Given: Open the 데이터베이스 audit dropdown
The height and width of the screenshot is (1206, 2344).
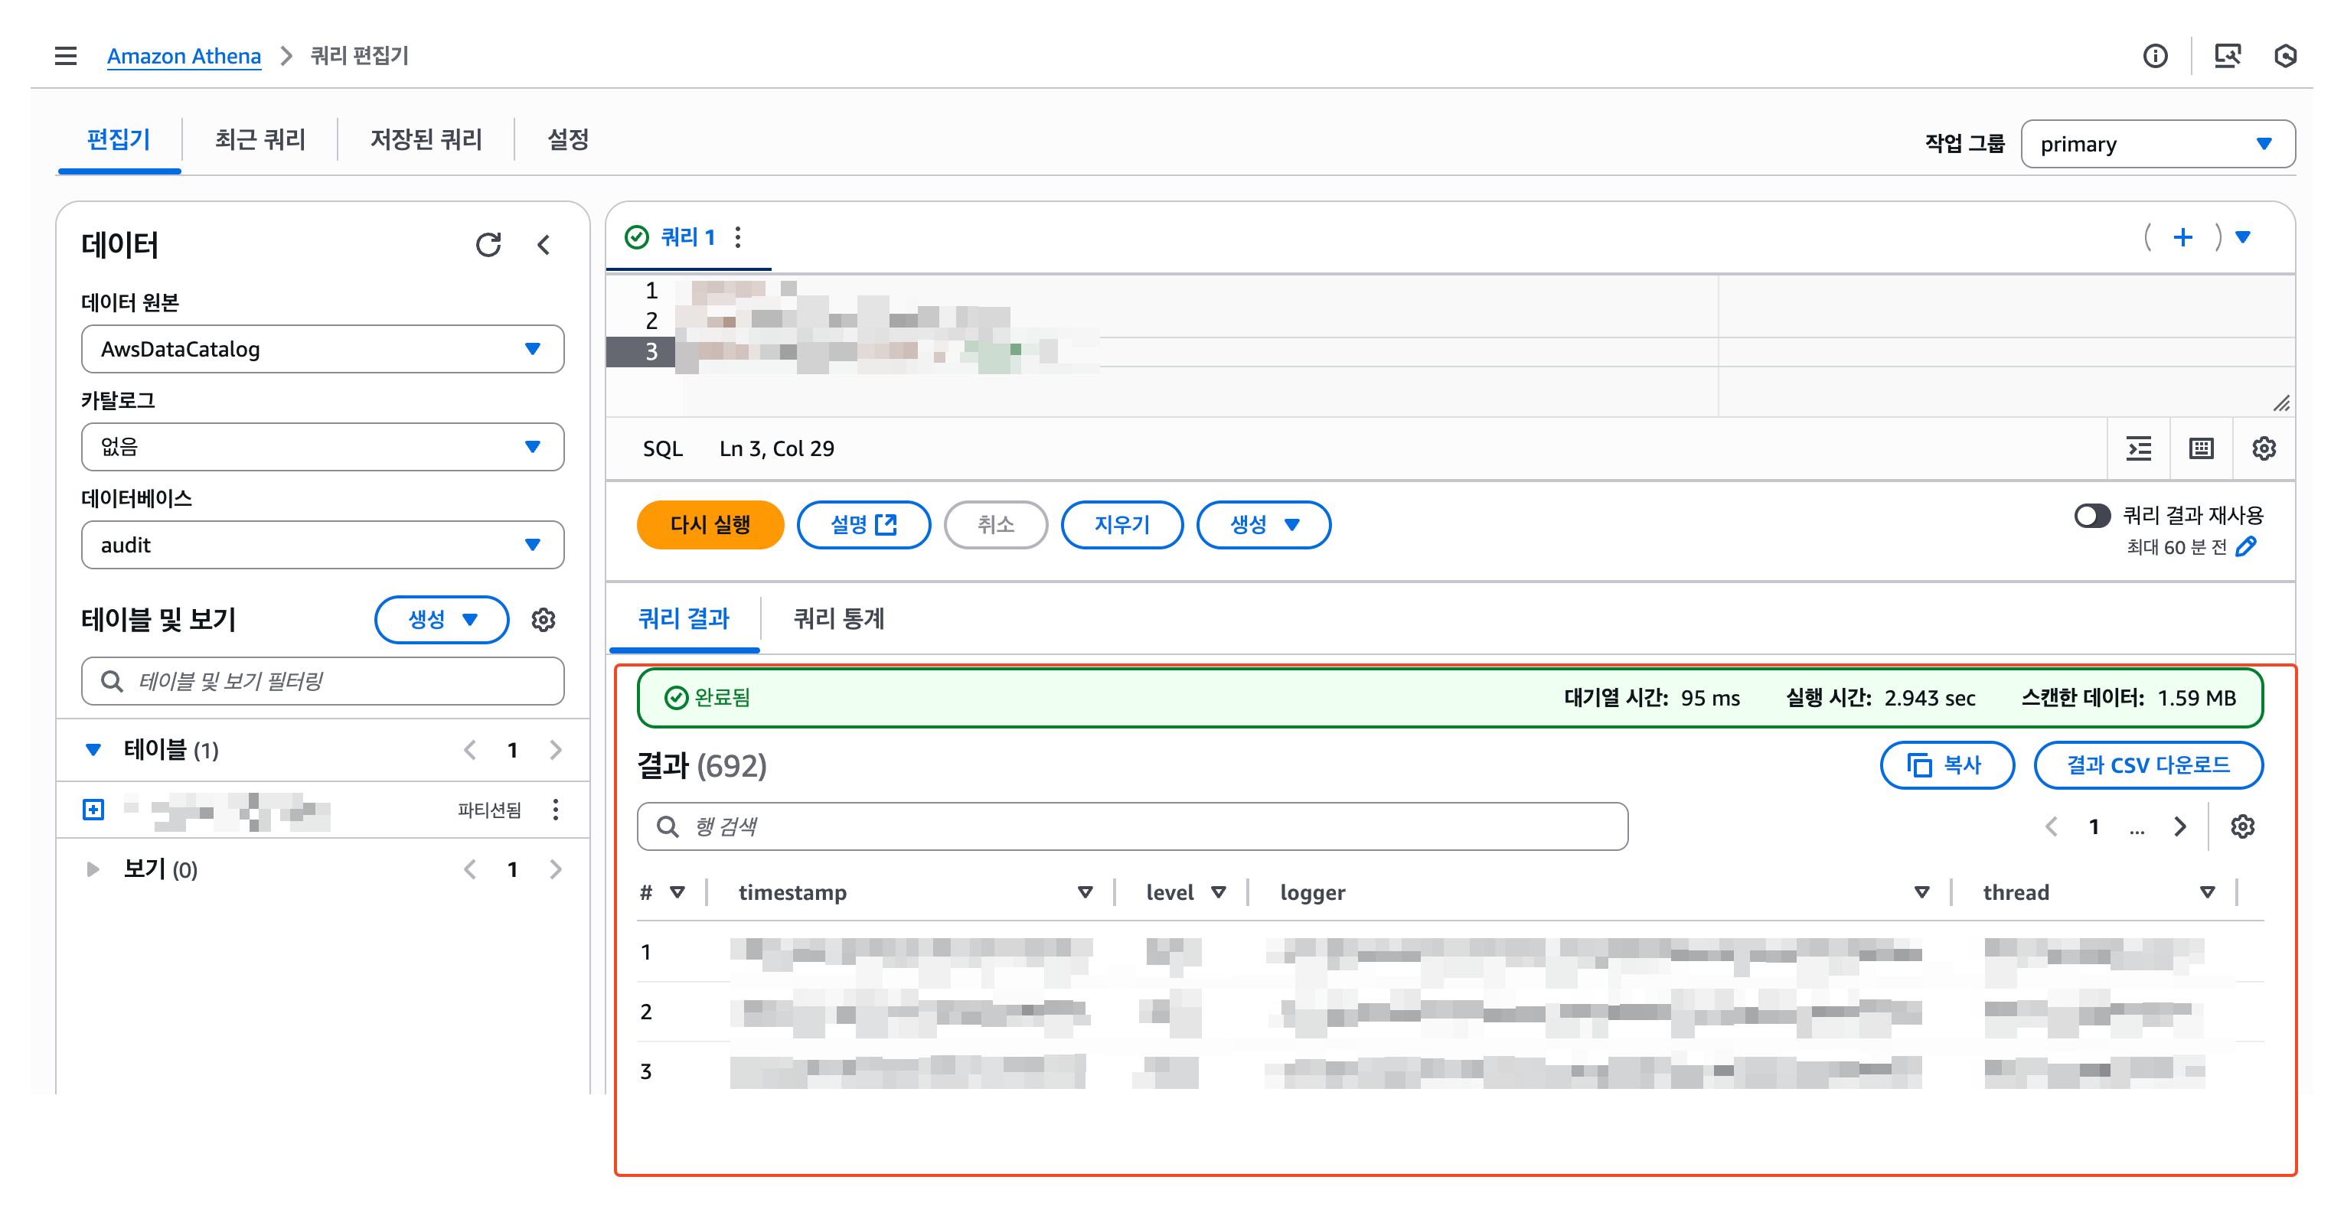Looking at the screenshot, I should tap(322, 545).
